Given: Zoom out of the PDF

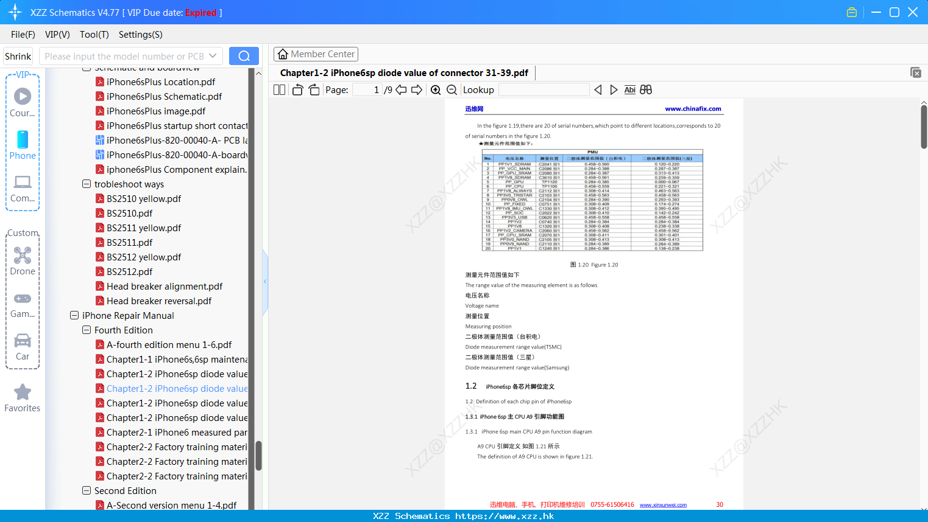Looking at the screenshot, I should coord(452,89).
